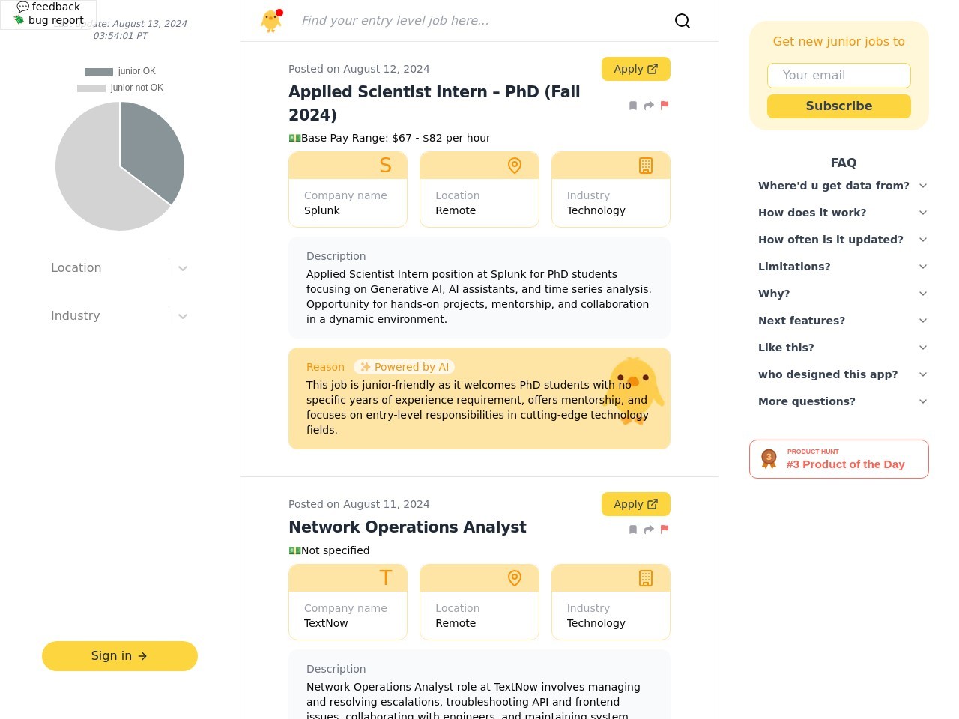Click the chick mascot in Reason box
Screen dimensions: 959x719
(634, 391)
